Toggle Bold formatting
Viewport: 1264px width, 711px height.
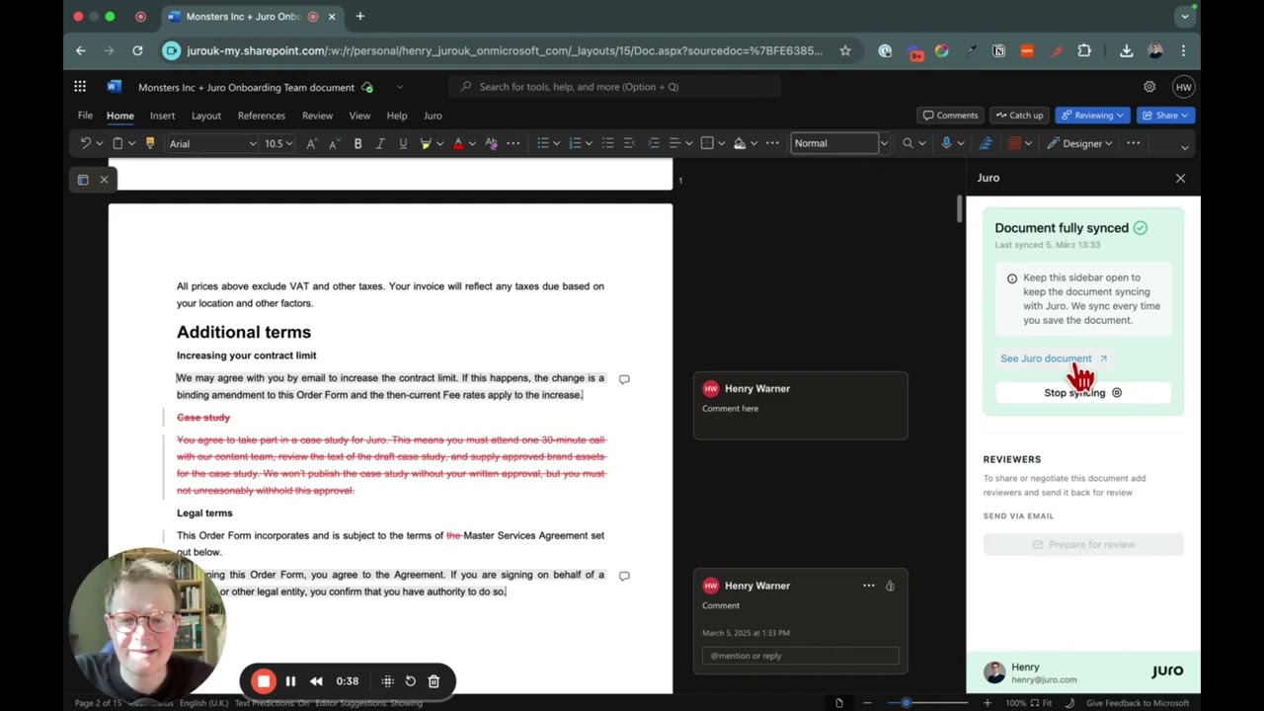coord(357,143)
